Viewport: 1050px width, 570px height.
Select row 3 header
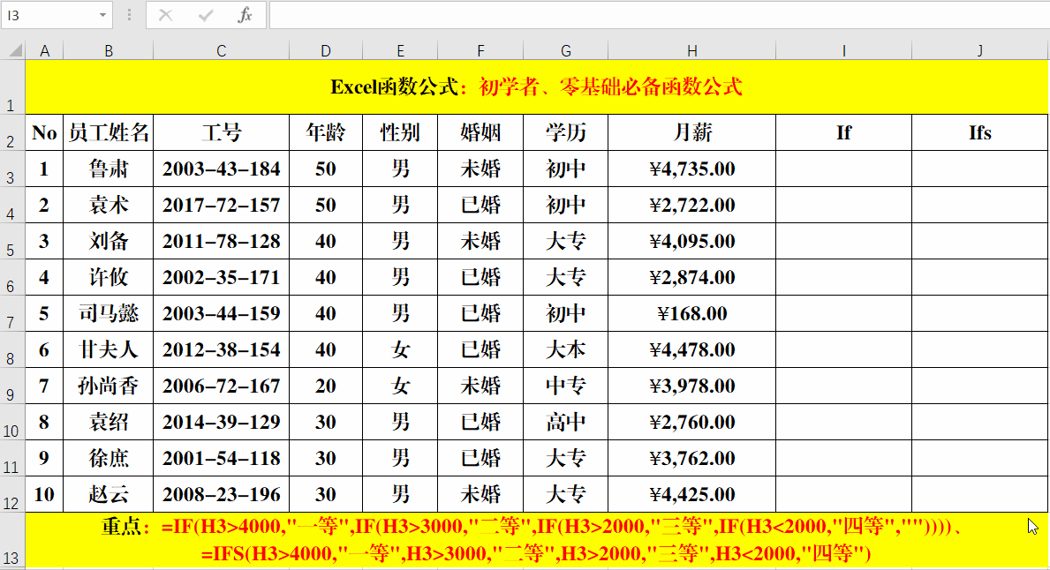tap(12, 169)
